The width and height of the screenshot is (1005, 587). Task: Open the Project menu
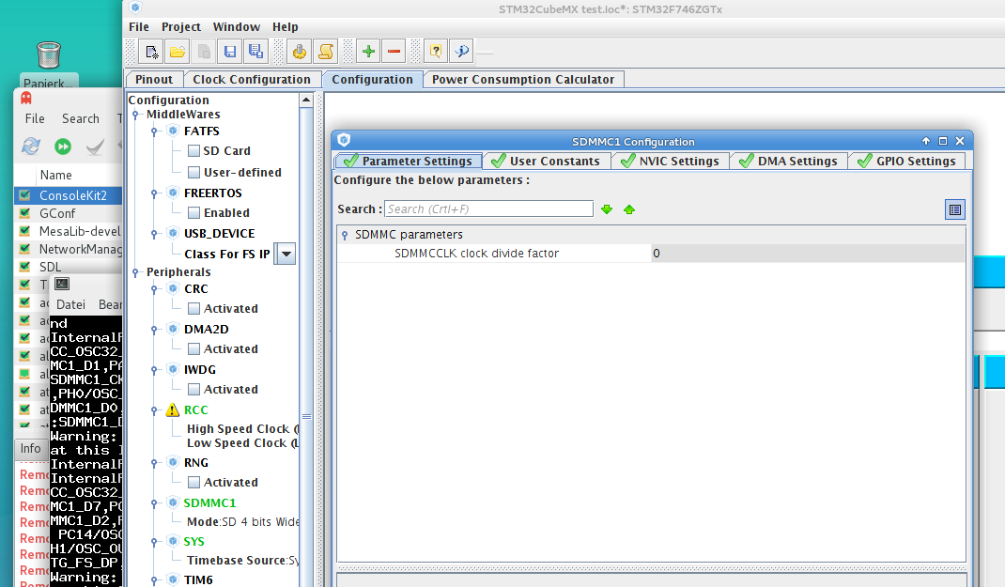180,27
